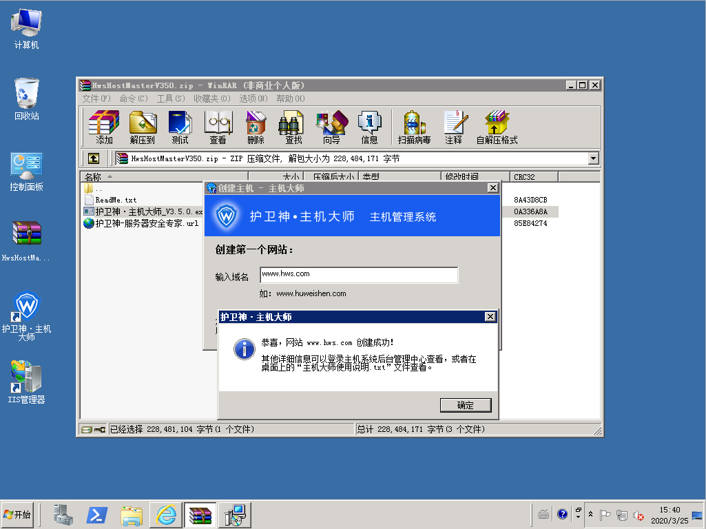Click the 扫描病毒 (Virus scan) toolbar icon
Image resolution: width=706 pixels, height=529 pixels.
414,127
